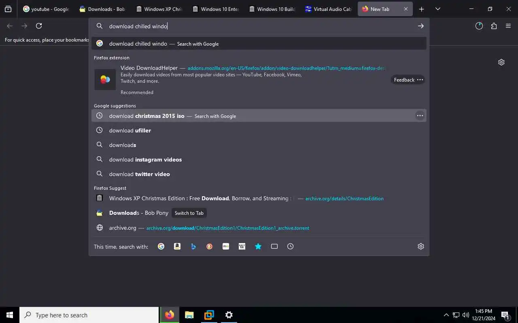Search this time with DuckDuckGo

pyautogui.click(x=210, y=246)
